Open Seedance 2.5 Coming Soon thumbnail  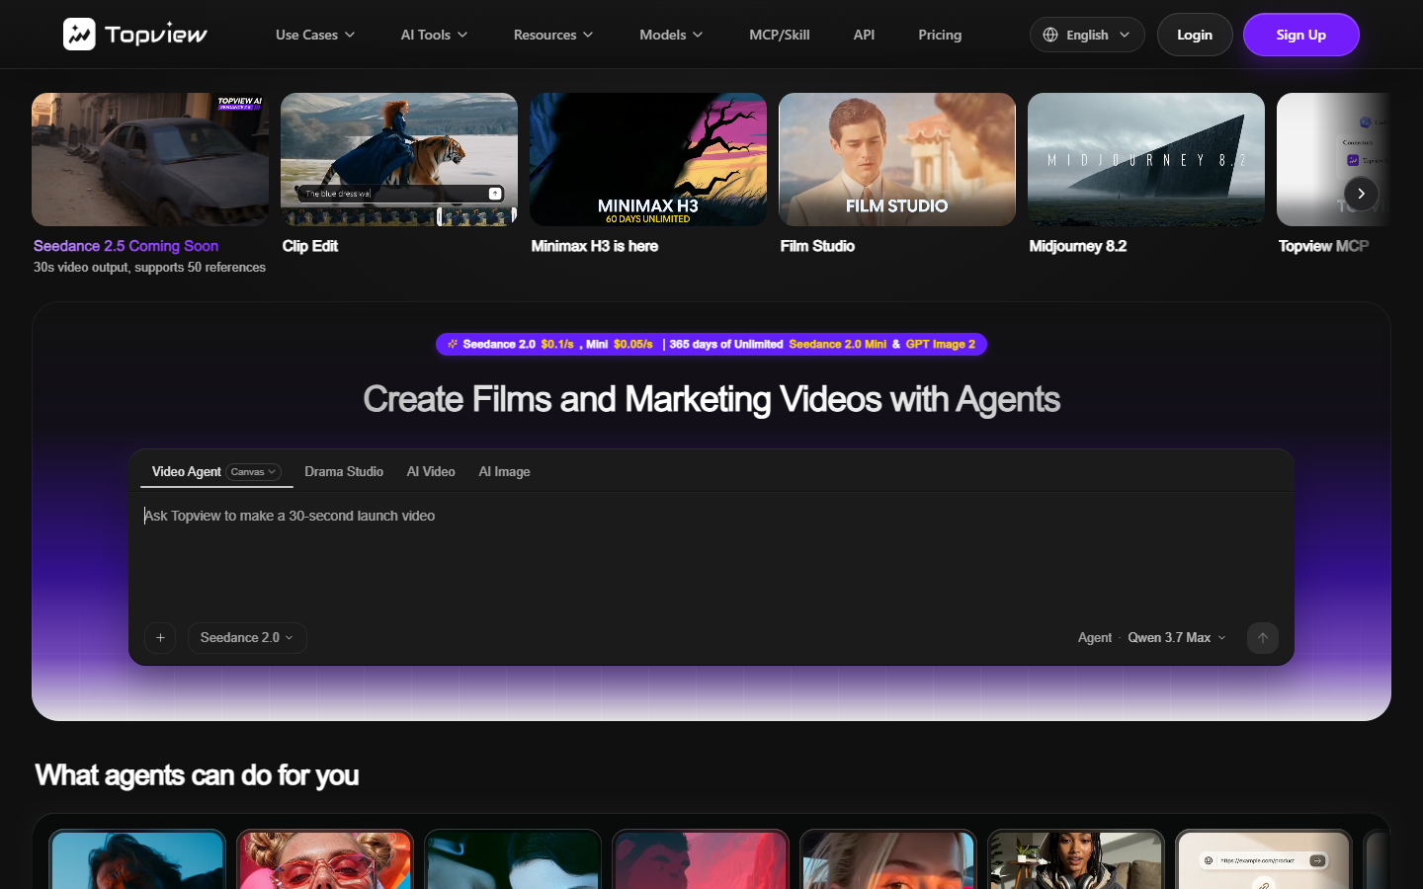click(150, 159)
